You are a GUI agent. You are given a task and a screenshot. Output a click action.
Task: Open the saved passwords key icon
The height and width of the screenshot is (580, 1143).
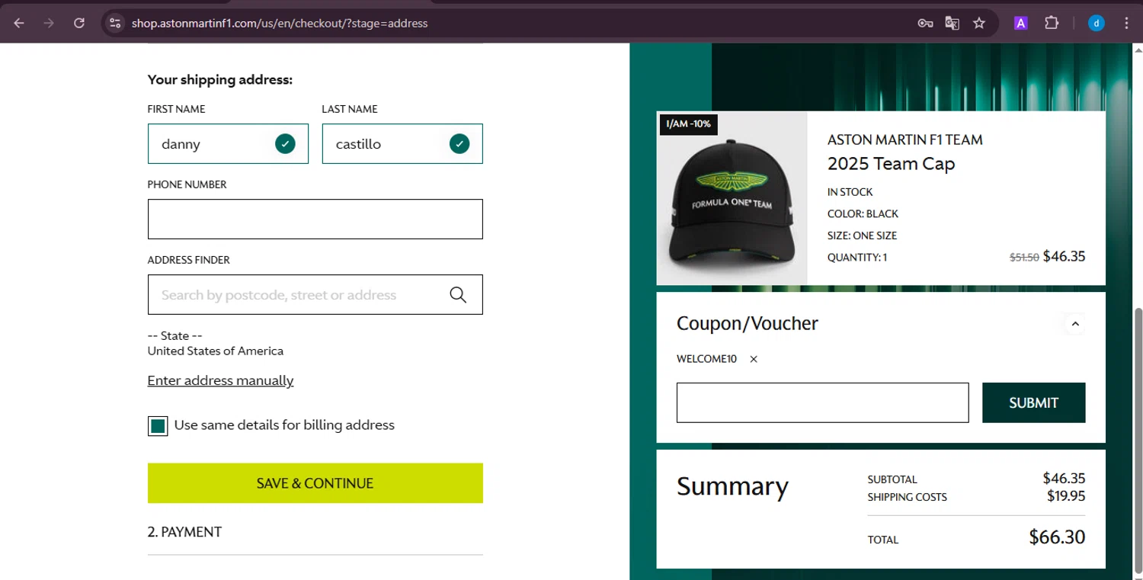point(925,23)
